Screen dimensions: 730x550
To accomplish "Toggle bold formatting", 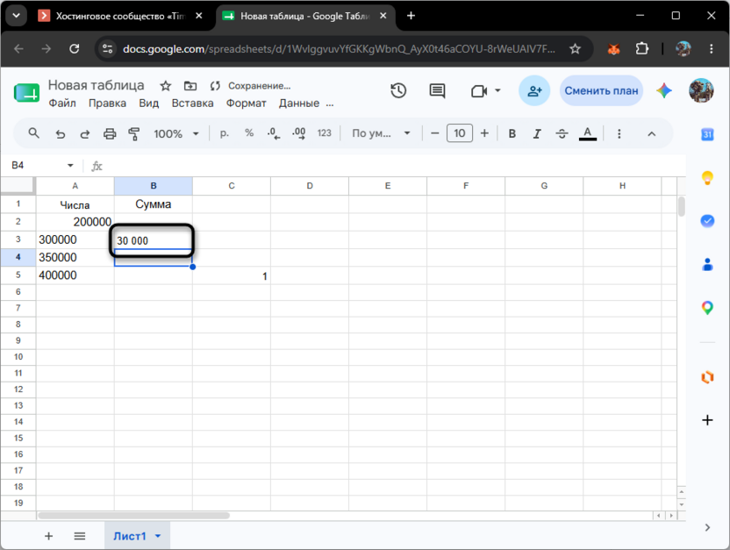I will tap(512, 134).
